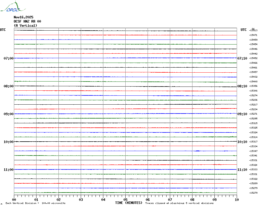Select the 09:10 right axis time label
Viewport: 259px width, 207px height.
(242, 114)
